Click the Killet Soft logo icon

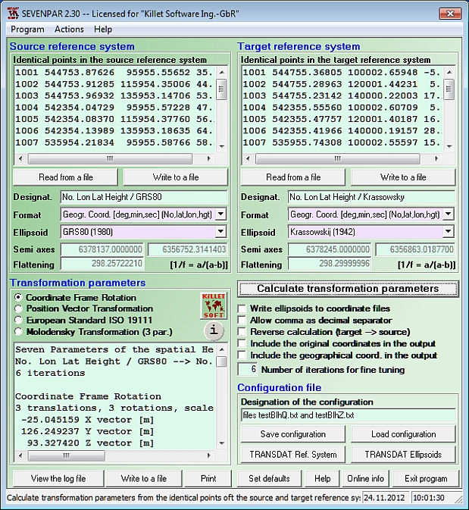(214, 305)
